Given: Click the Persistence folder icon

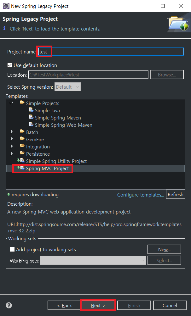Looking at the screenshot, I should coord(22,153).
